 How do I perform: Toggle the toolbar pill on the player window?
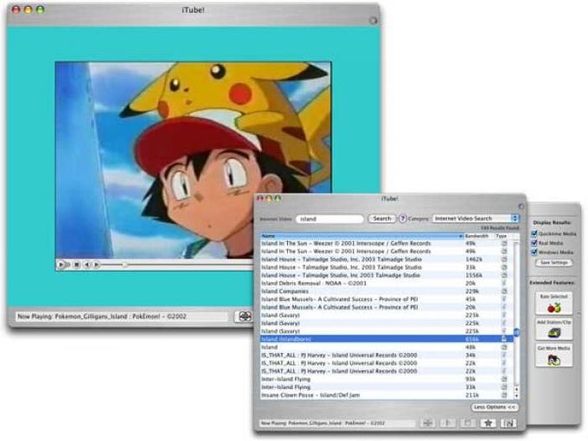[x=373, y=20]
